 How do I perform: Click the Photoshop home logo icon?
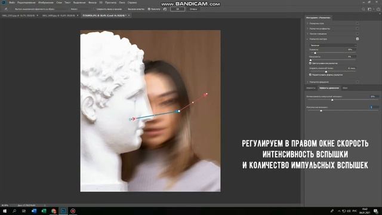click(4, 2)
